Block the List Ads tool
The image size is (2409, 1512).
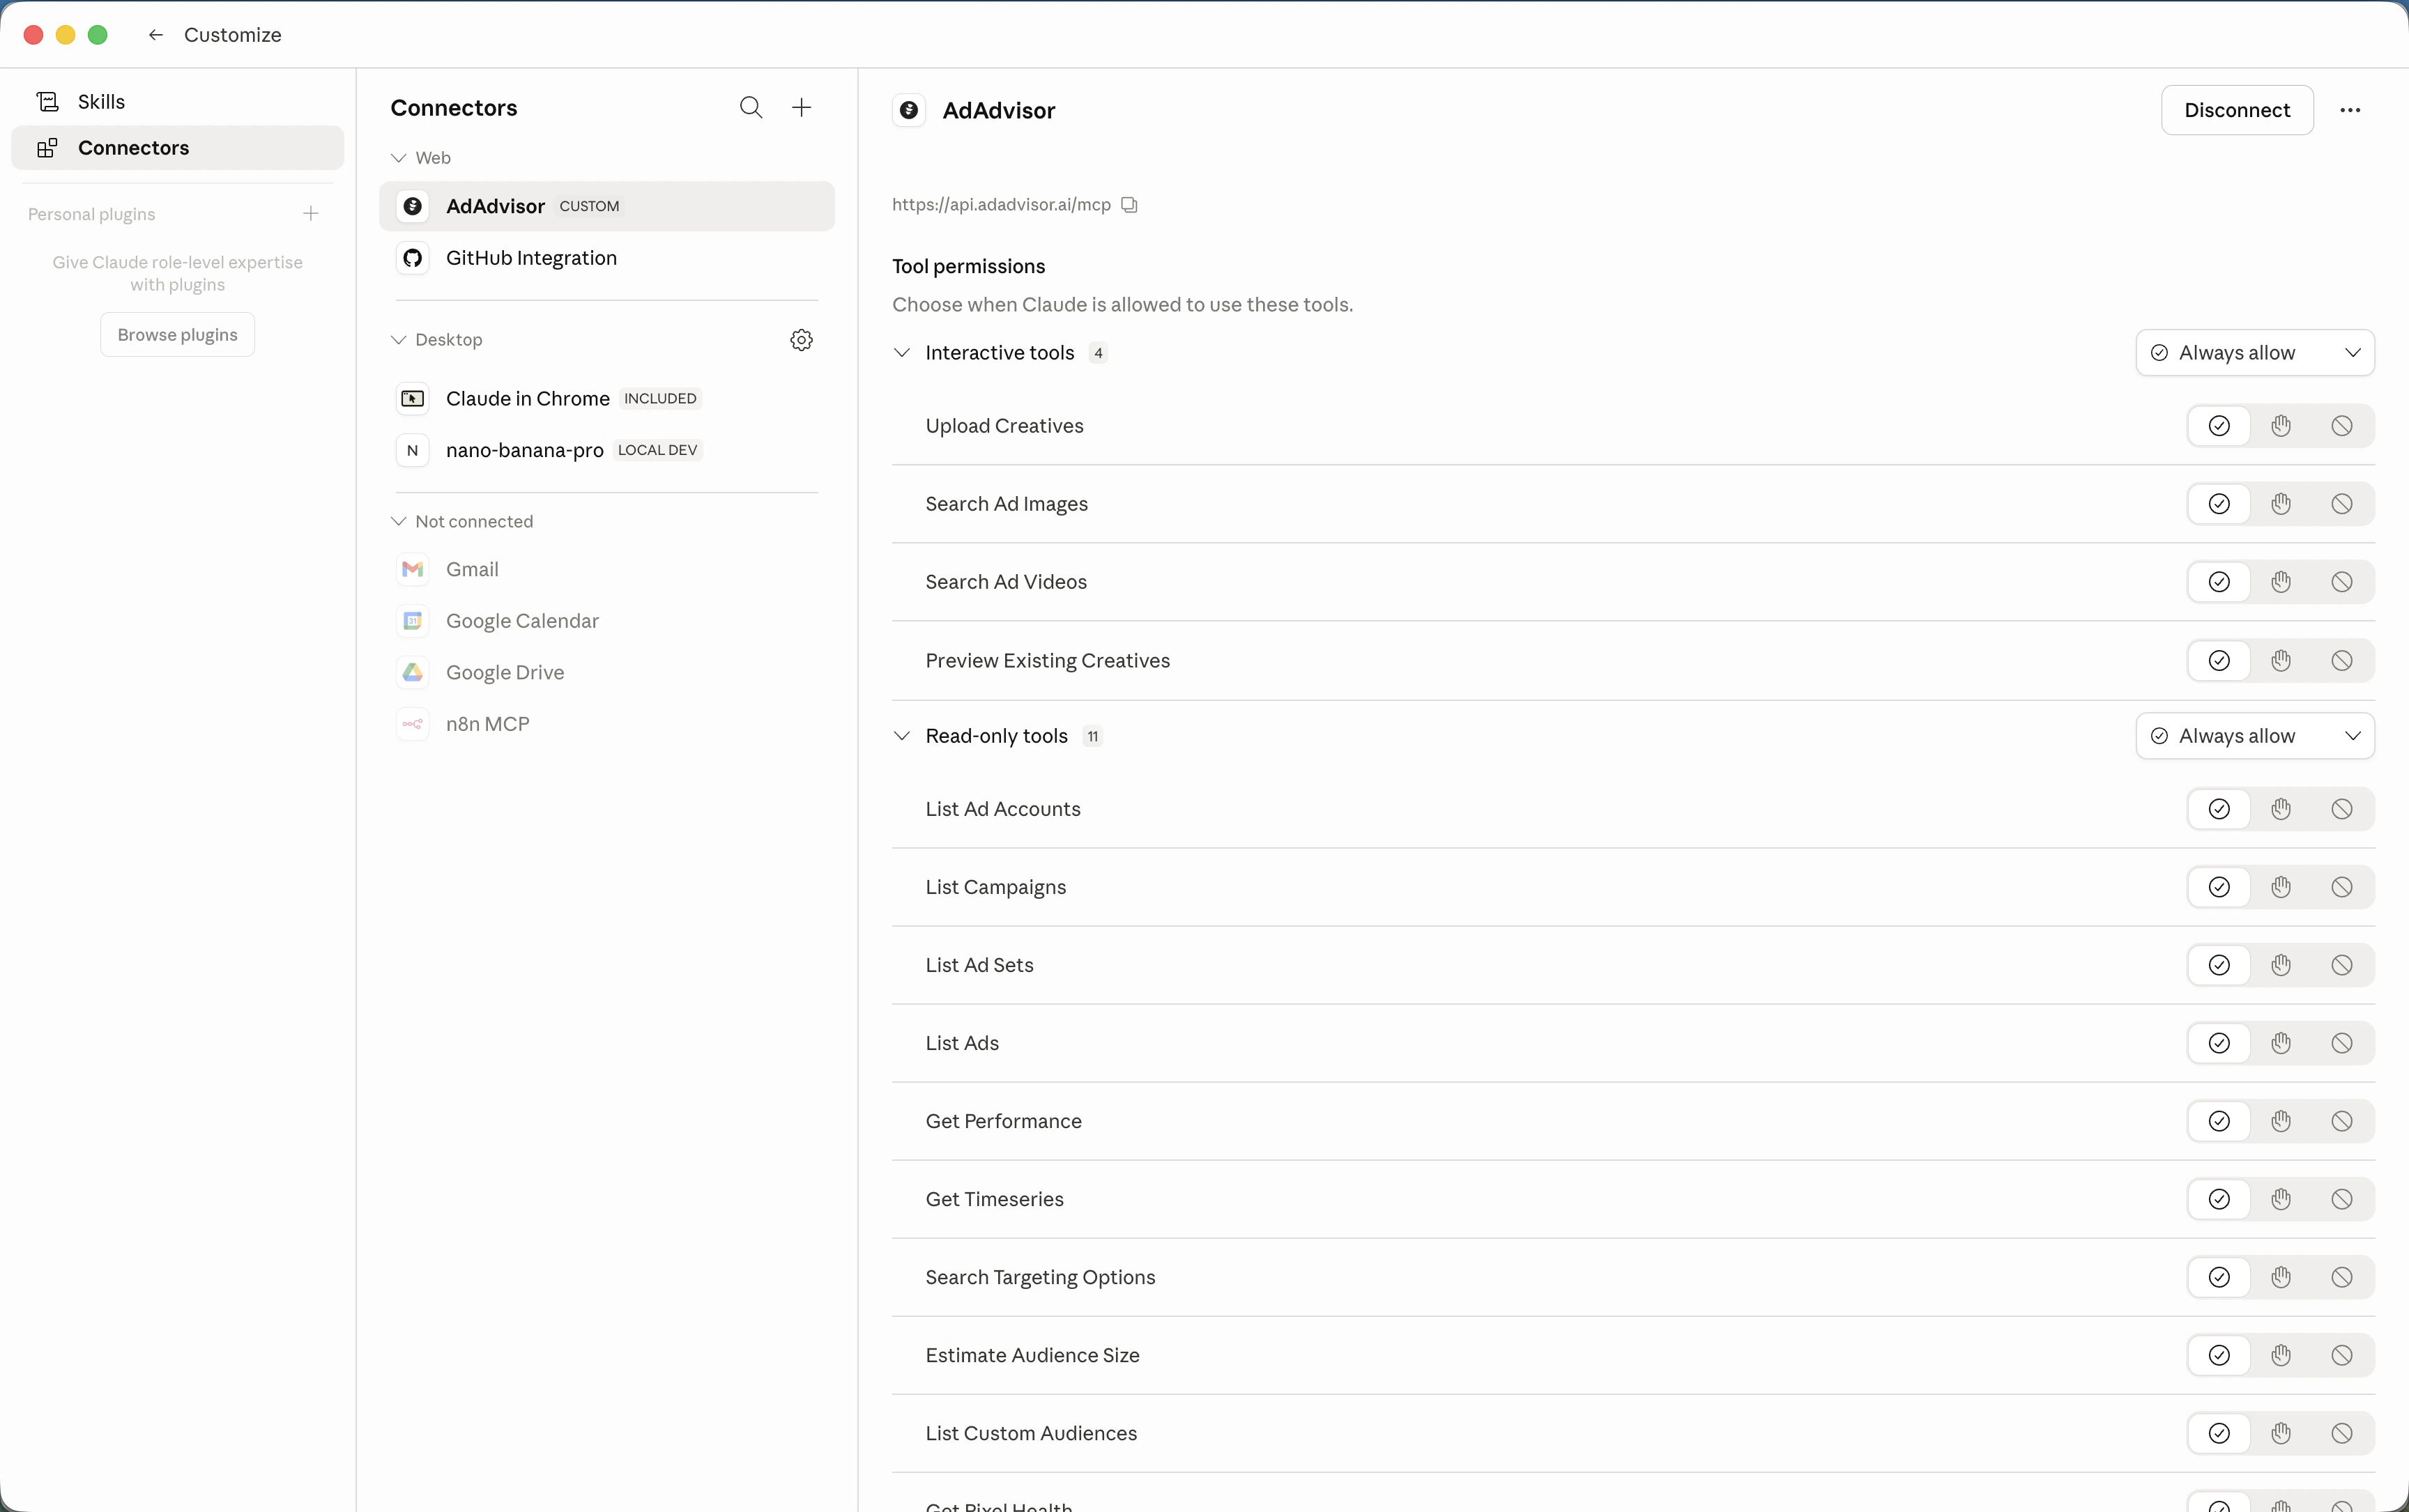(x=2342, y=1043)
